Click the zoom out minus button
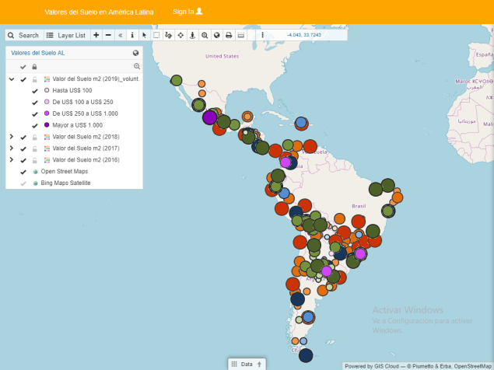 click(108, 36)
